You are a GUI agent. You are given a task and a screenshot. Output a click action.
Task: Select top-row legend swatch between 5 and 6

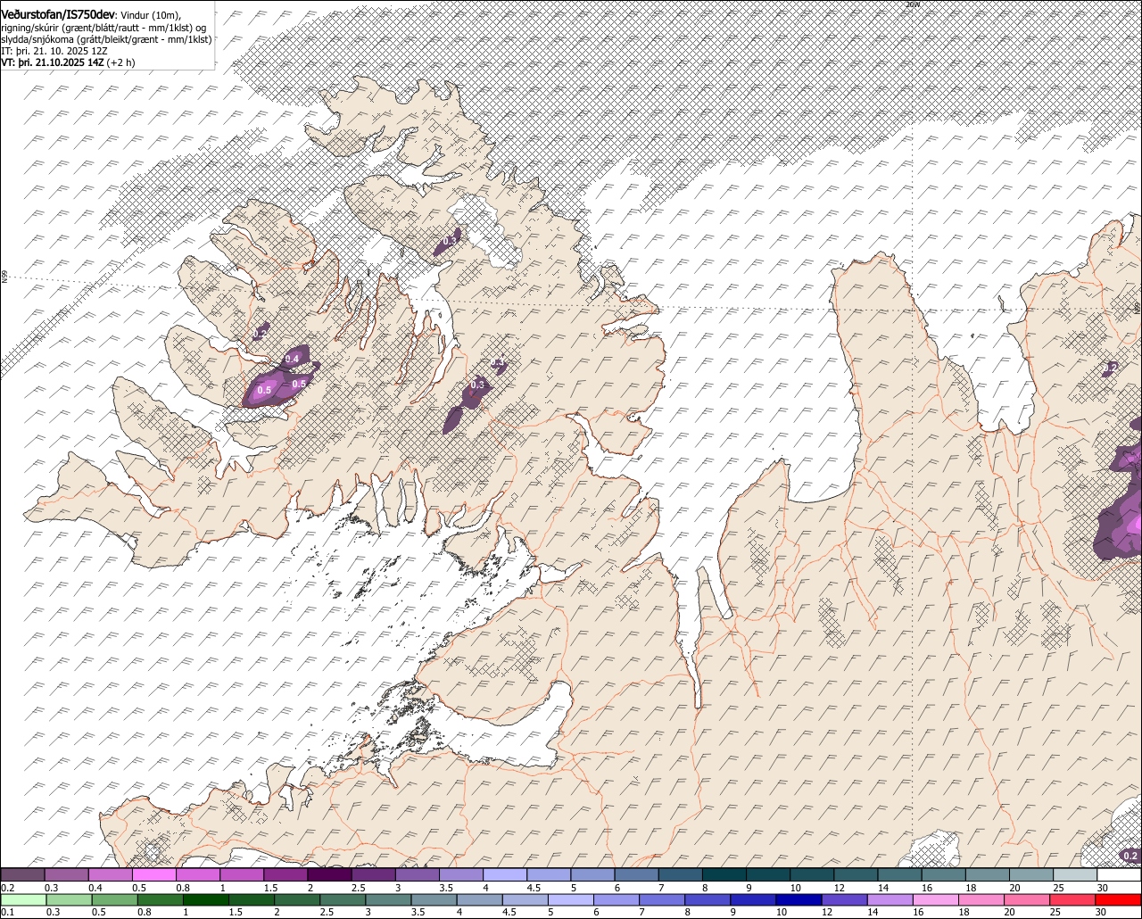(x=592, y=874)
